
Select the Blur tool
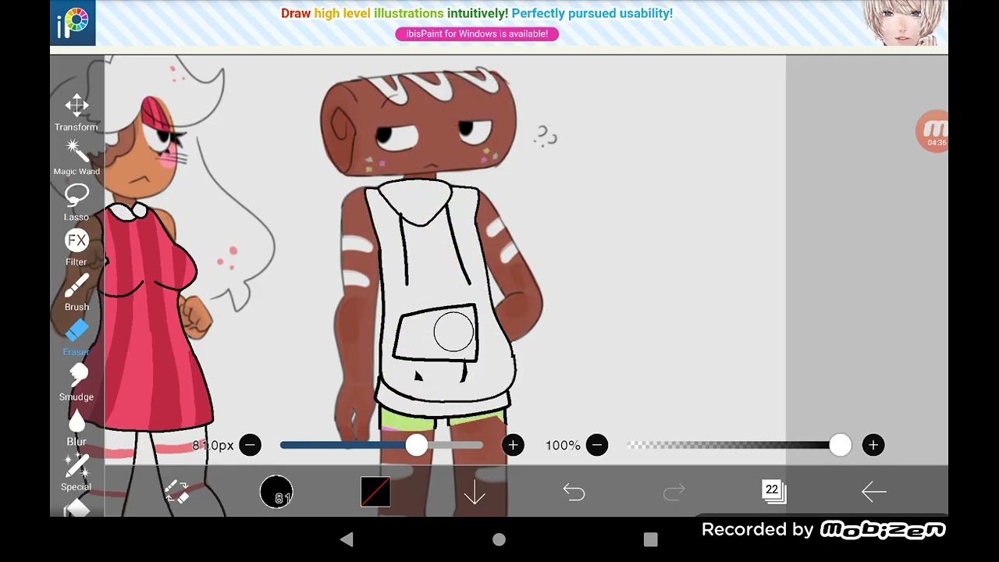pyautogui.click(x=76, y=428)
